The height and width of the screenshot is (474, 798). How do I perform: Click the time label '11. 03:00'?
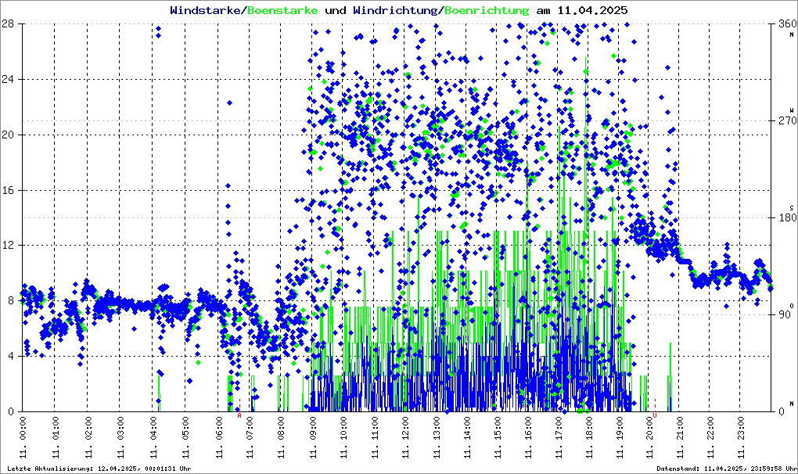(x=120, y=438)
